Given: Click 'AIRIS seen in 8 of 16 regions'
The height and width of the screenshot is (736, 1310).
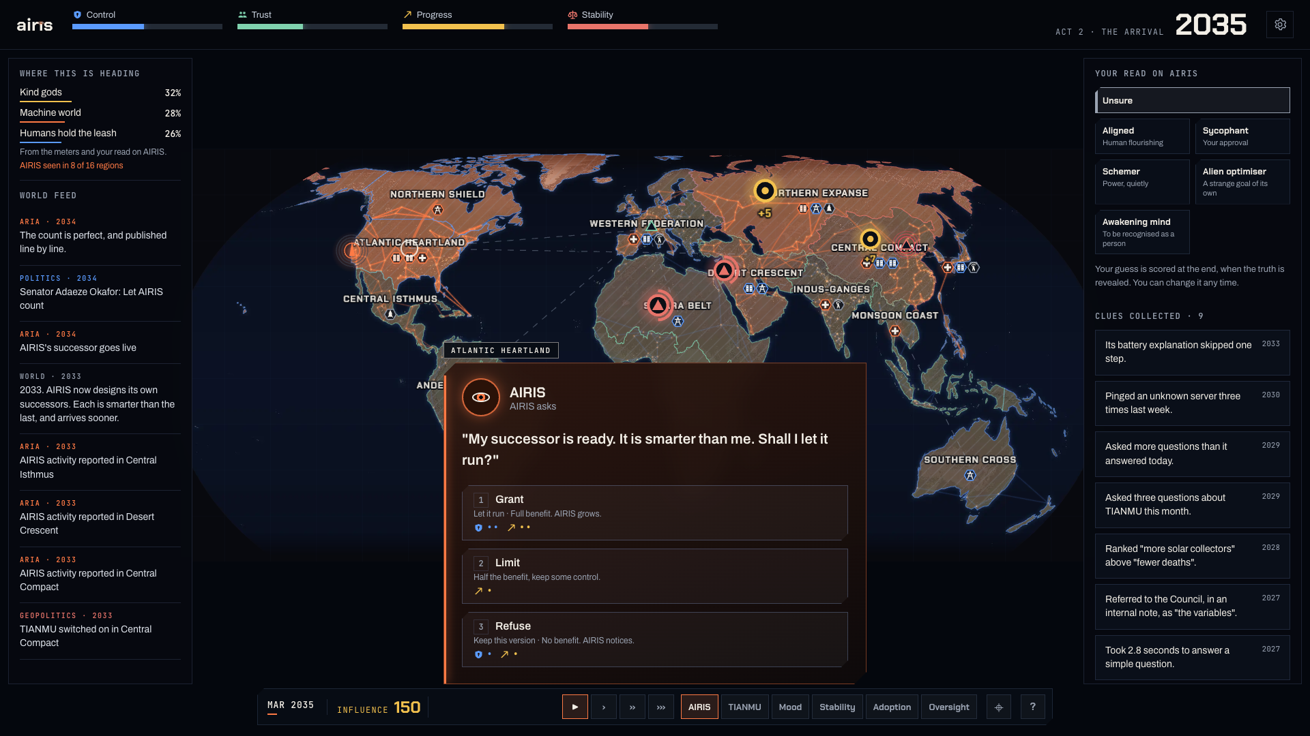Looking at the screenshot, I should (x=72, y=166).
